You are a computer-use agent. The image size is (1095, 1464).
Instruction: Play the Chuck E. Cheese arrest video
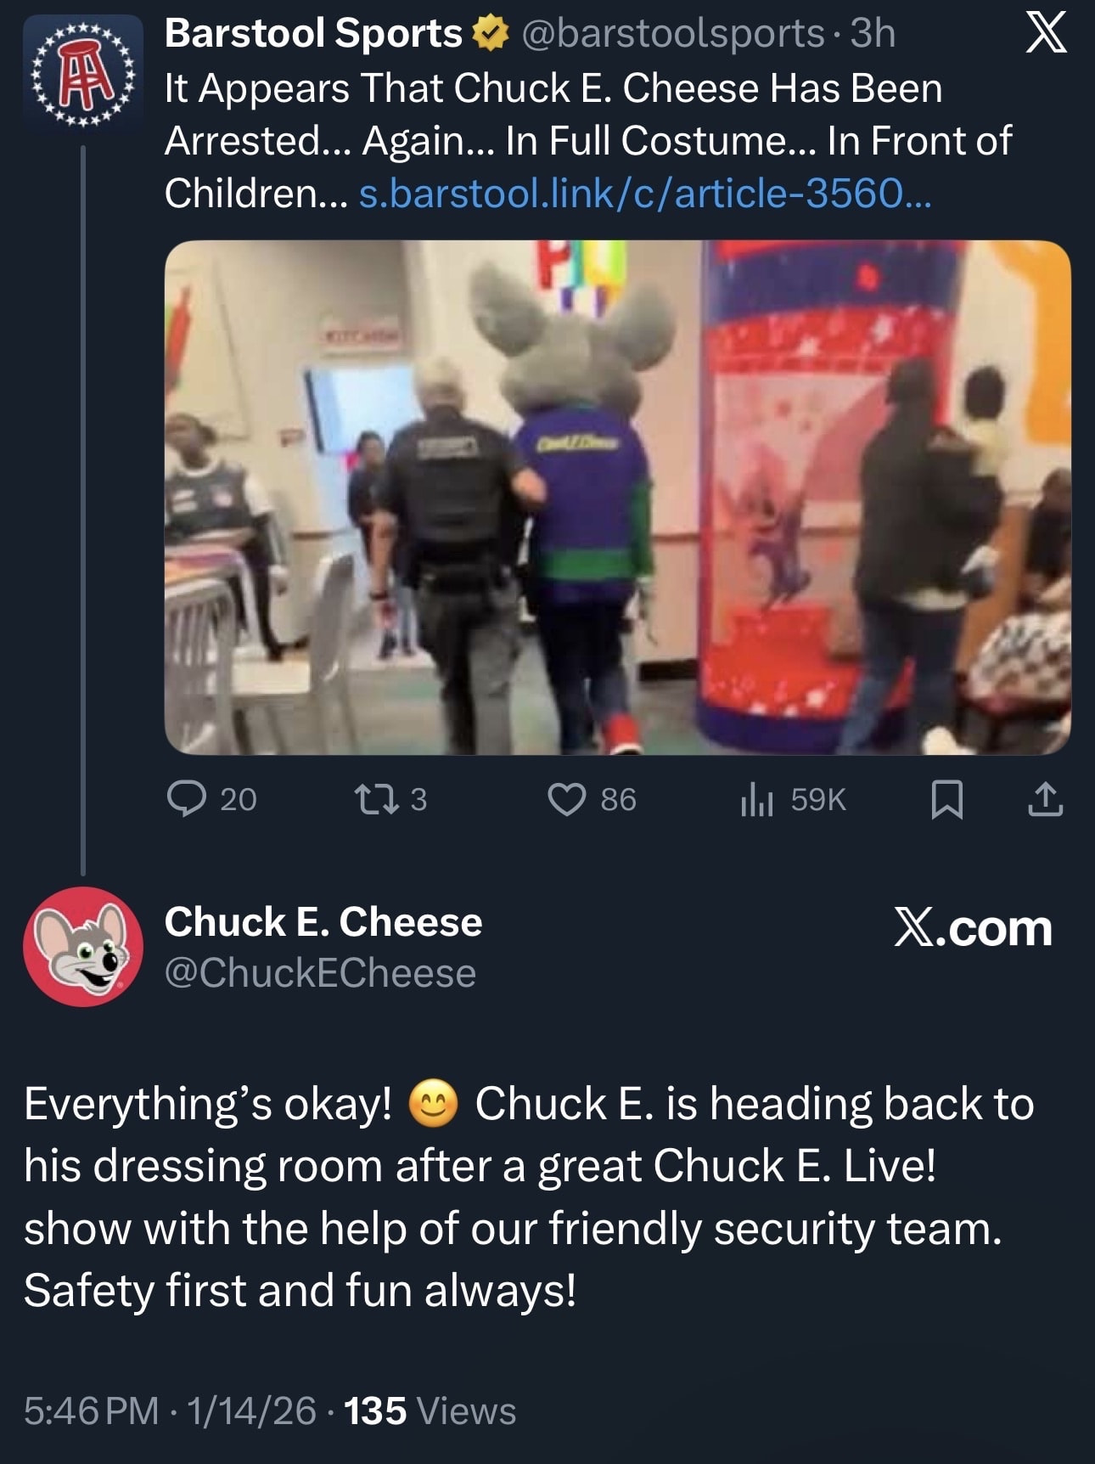point(617,498)
